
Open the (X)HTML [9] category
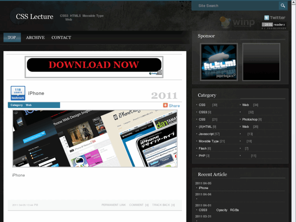[x=208, y=127]
